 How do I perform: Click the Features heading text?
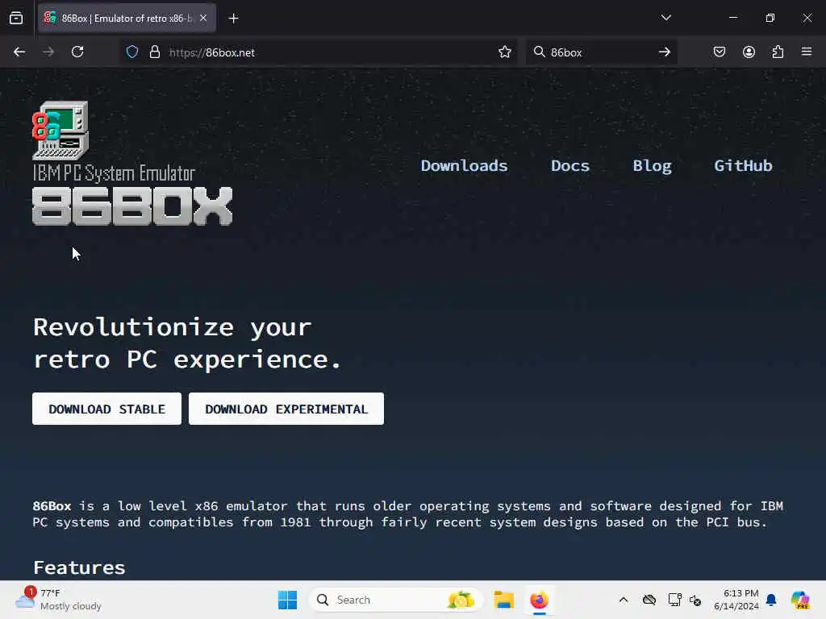coord(79,567)
